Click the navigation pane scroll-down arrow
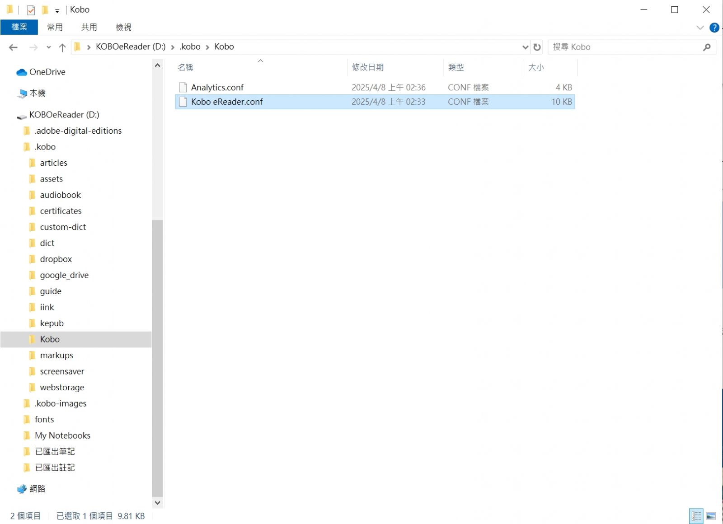 click(x=157, y=502)
